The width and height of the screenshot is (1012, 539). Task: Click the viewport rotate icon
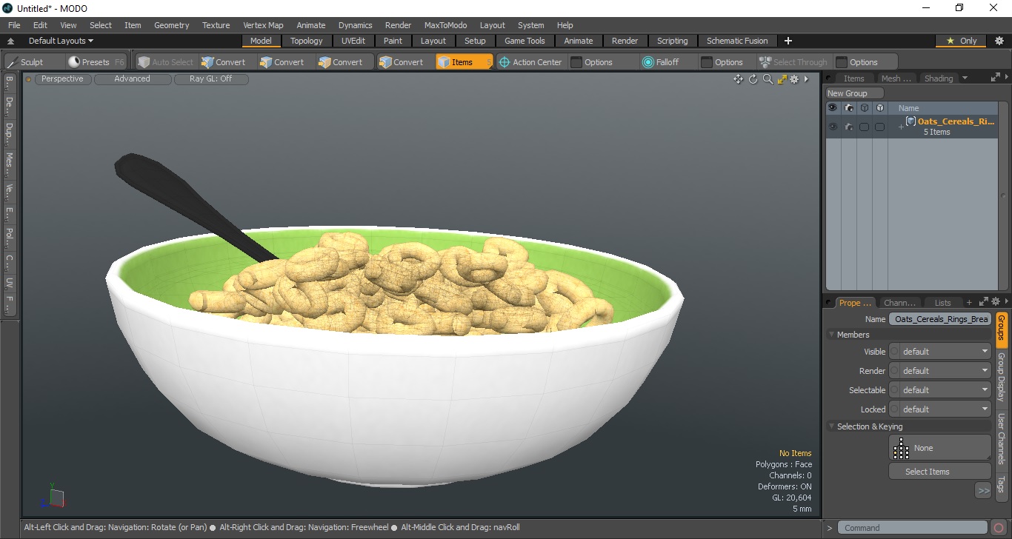point(753,79)
